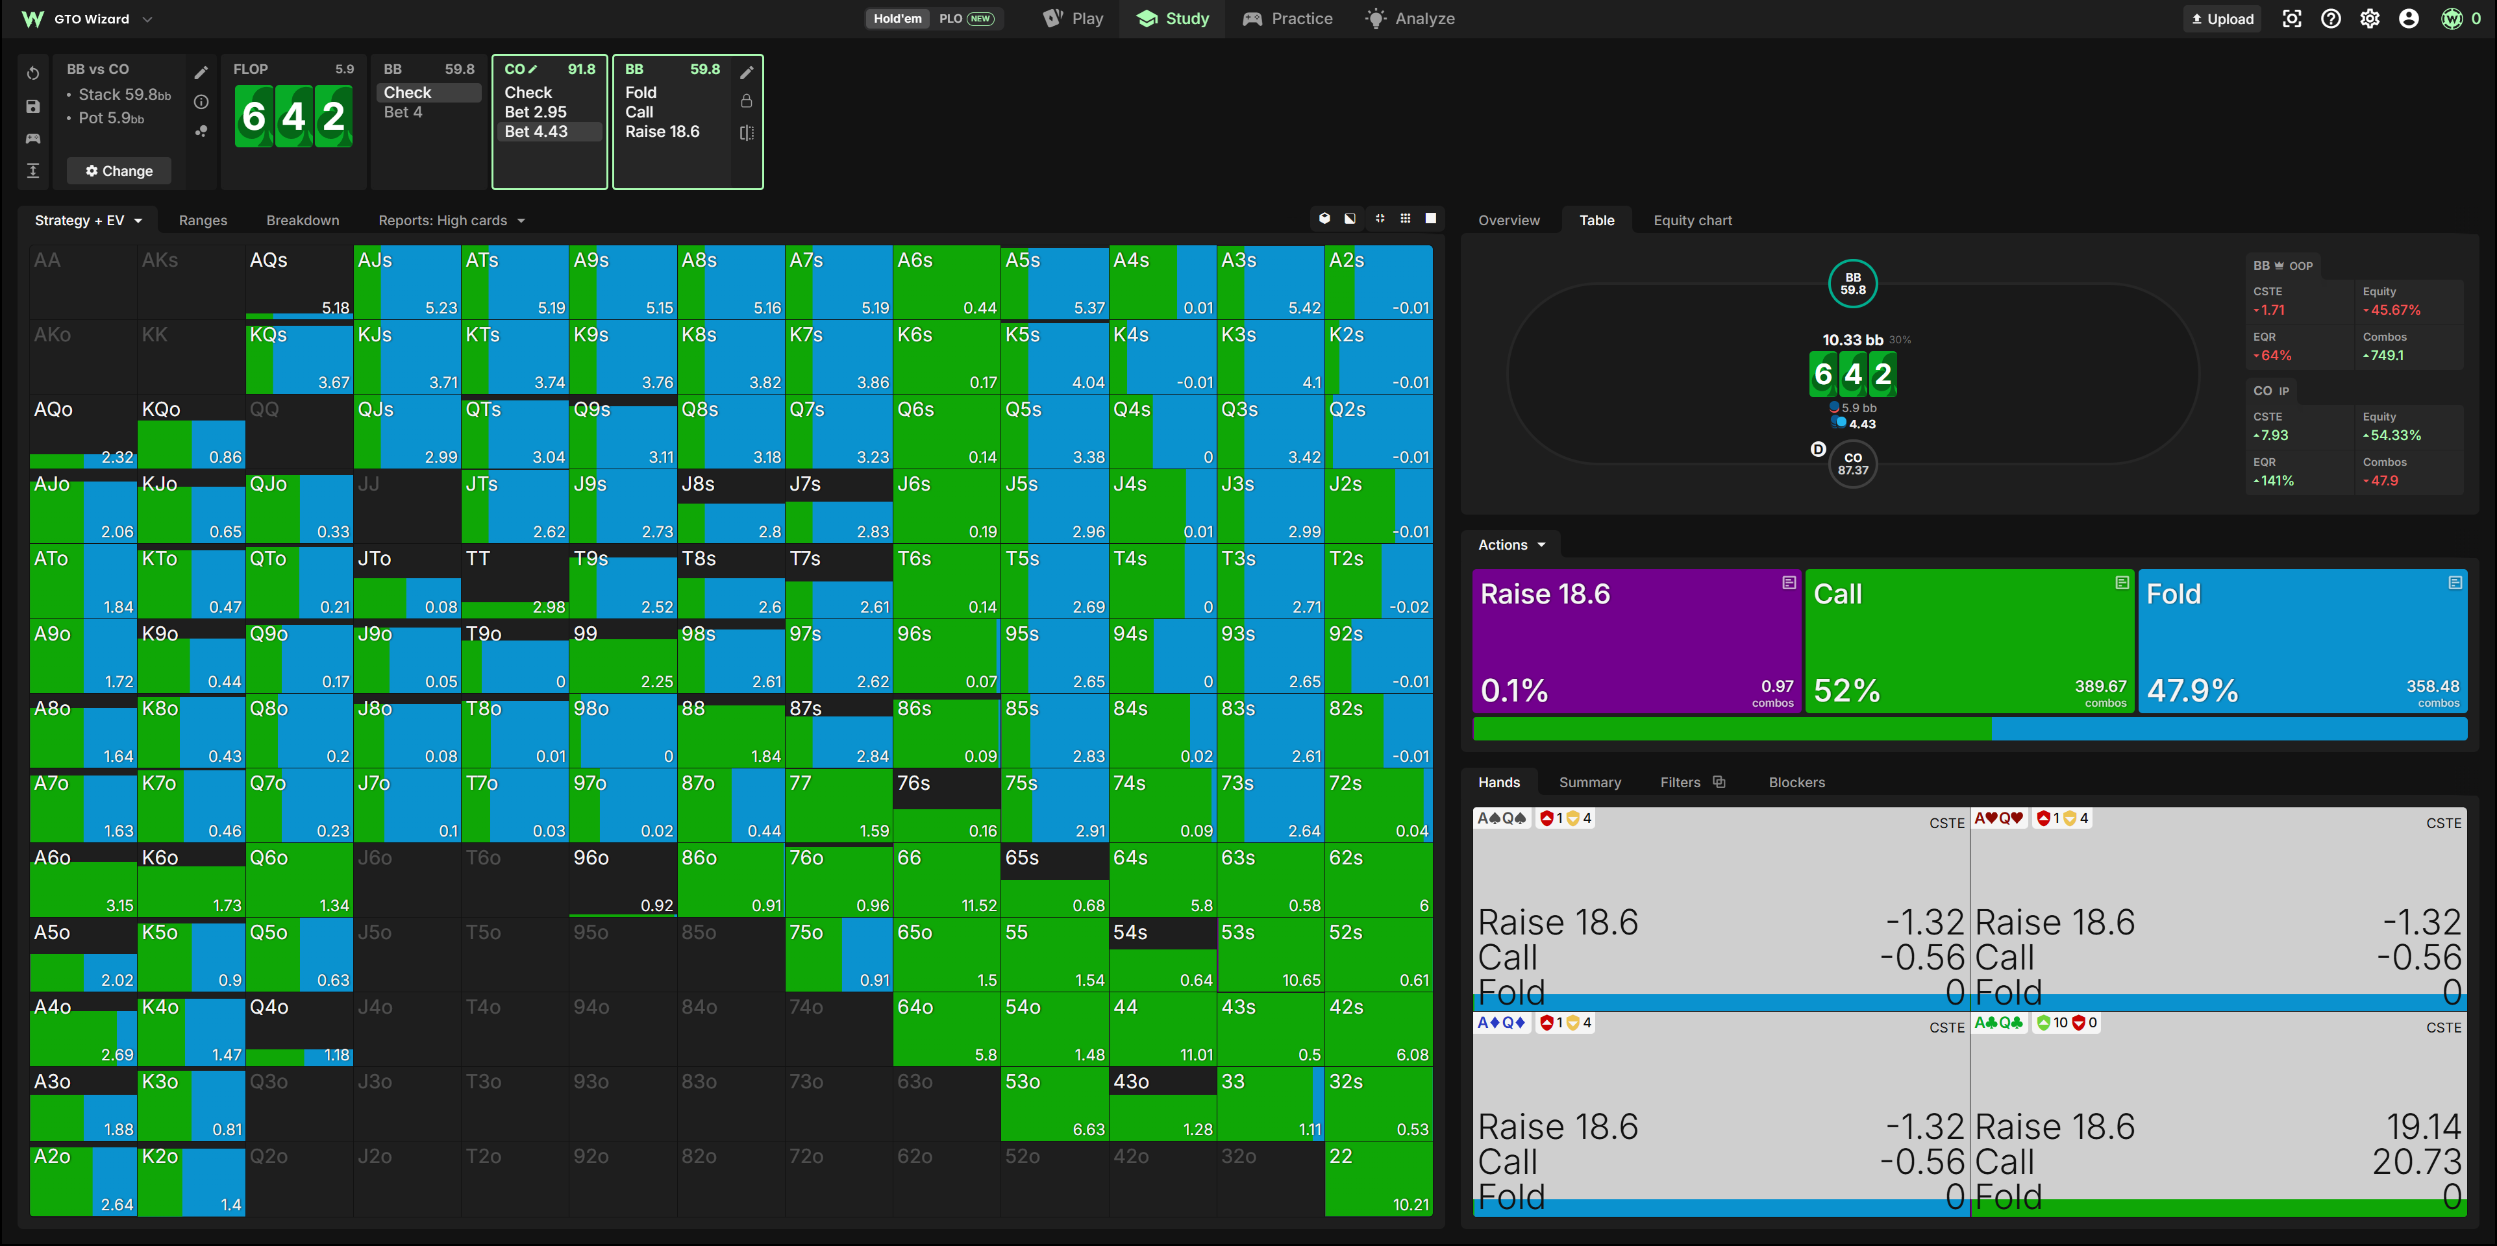Toggle the cube 3D view icon
Image resolution: width=2497 pixels, height=1246 pixels.
[1324, 219]
